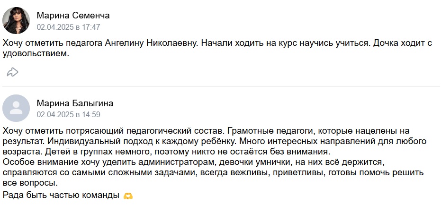The width and height of the screenshot is (441, 205).
Task: Click the timestamp 02.04.2025 в 14:59
Action: (68, 115)
